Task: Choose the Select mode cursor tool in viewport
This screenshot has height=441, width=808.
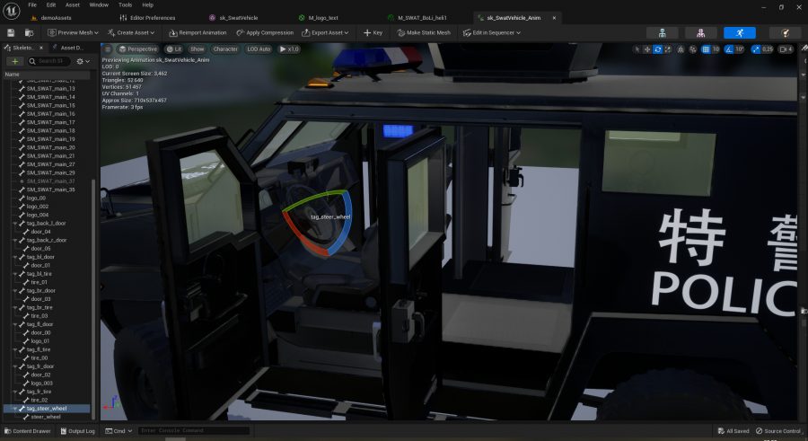Action: [637, 49]
